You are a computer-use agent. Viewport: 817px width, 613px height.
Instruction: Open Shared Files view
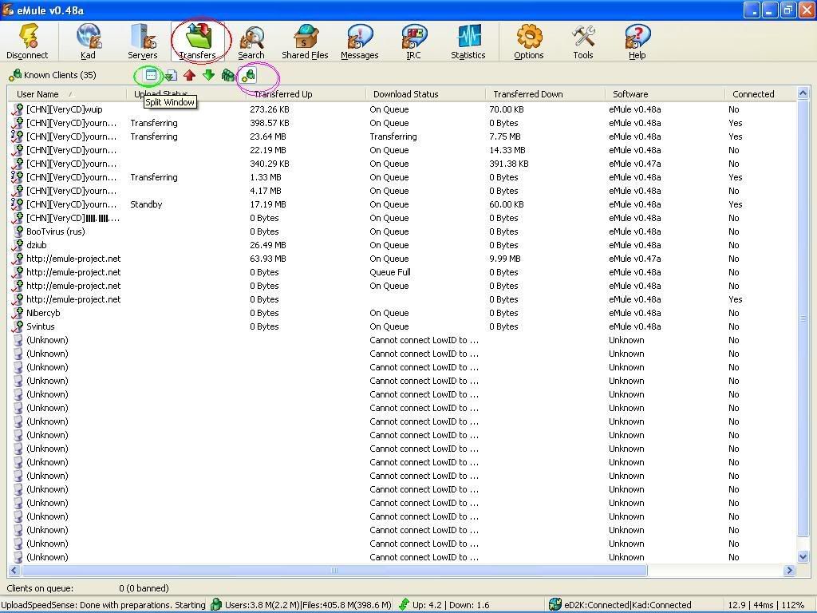click(x=305, y=42)
